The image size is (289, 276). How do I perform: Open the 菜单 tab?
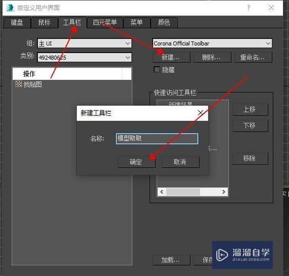click(137, 23)
